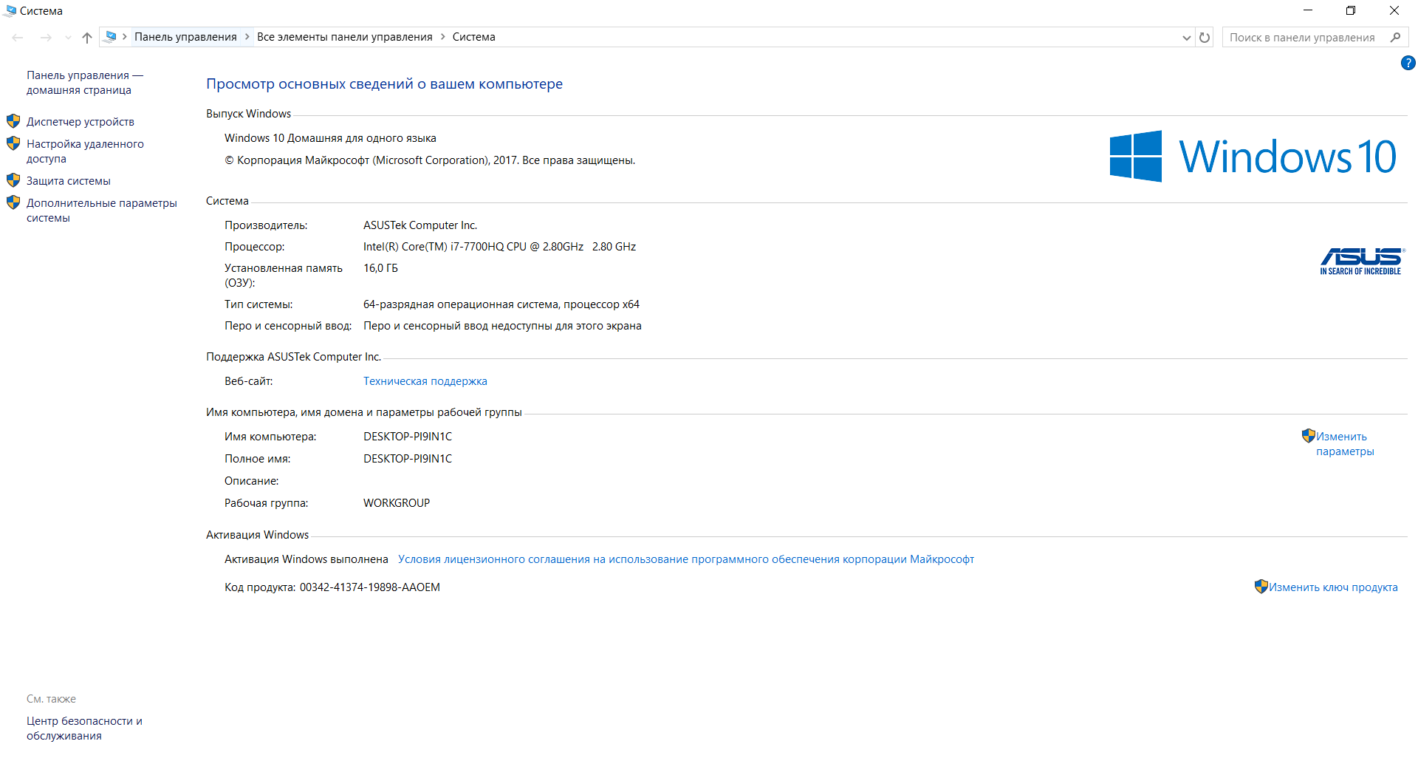1418x761 pixels.
Task: Click the ASUS logo image
Action: click(1361, 262)
